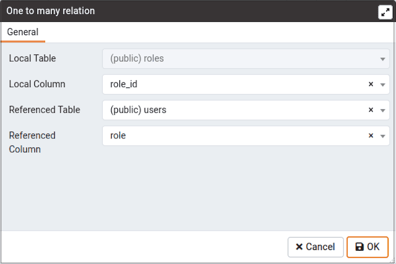Expand the Referenced Table dropdown arrow

click(383, 110)
